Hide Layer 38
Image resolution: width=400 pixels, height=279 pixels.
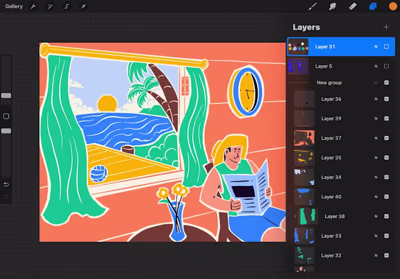(x=386, y=216)
